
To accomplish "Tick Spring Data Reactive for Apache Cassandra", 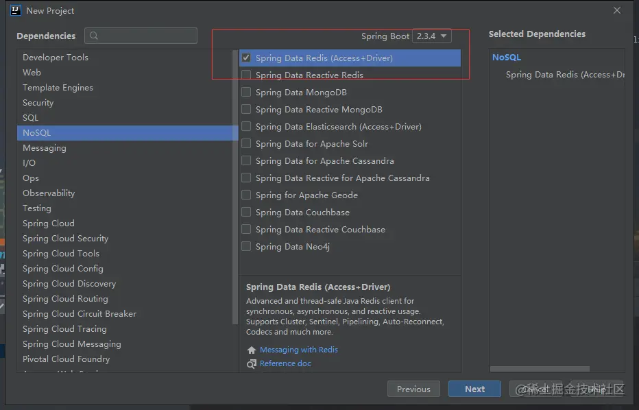I will (x=246, y=178).
